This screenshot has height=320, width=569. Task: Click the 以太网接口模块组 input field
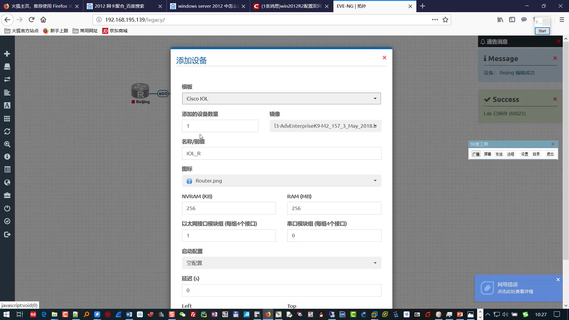(x=229, y=236)
